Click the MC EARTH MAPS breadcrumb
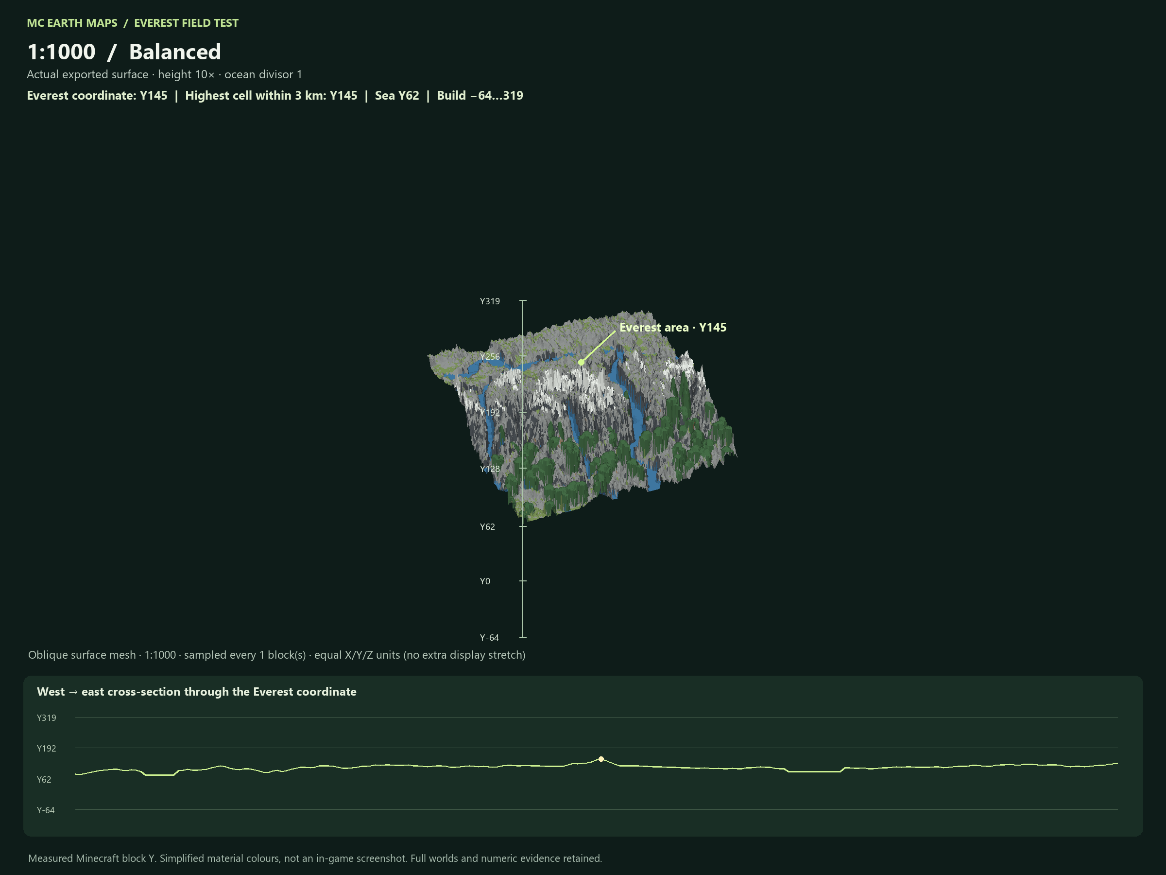The image size is (1166, 875). 72,23
